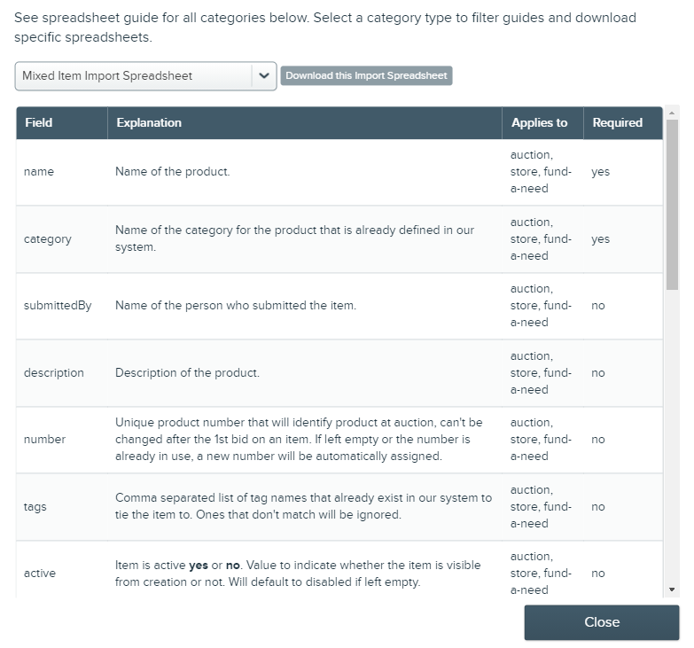
Task: Close the spreadsheet guide dialog
Action: (x=602, y=622)
